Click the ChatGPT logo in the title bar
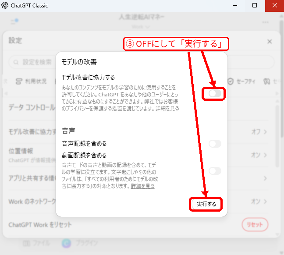 pos(5,5)
